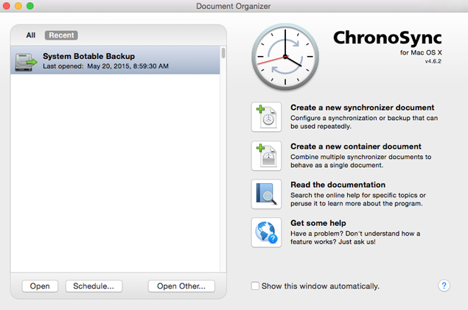Select the System Botable Backup row
Viewport: 468px width, 310px height.
(115, 60)
